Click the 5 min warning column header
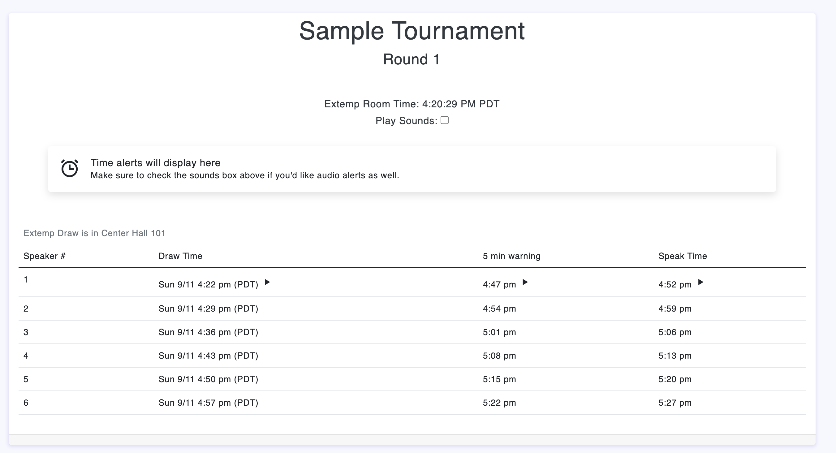Screen dimensions: 836x453 click(511, 256)
